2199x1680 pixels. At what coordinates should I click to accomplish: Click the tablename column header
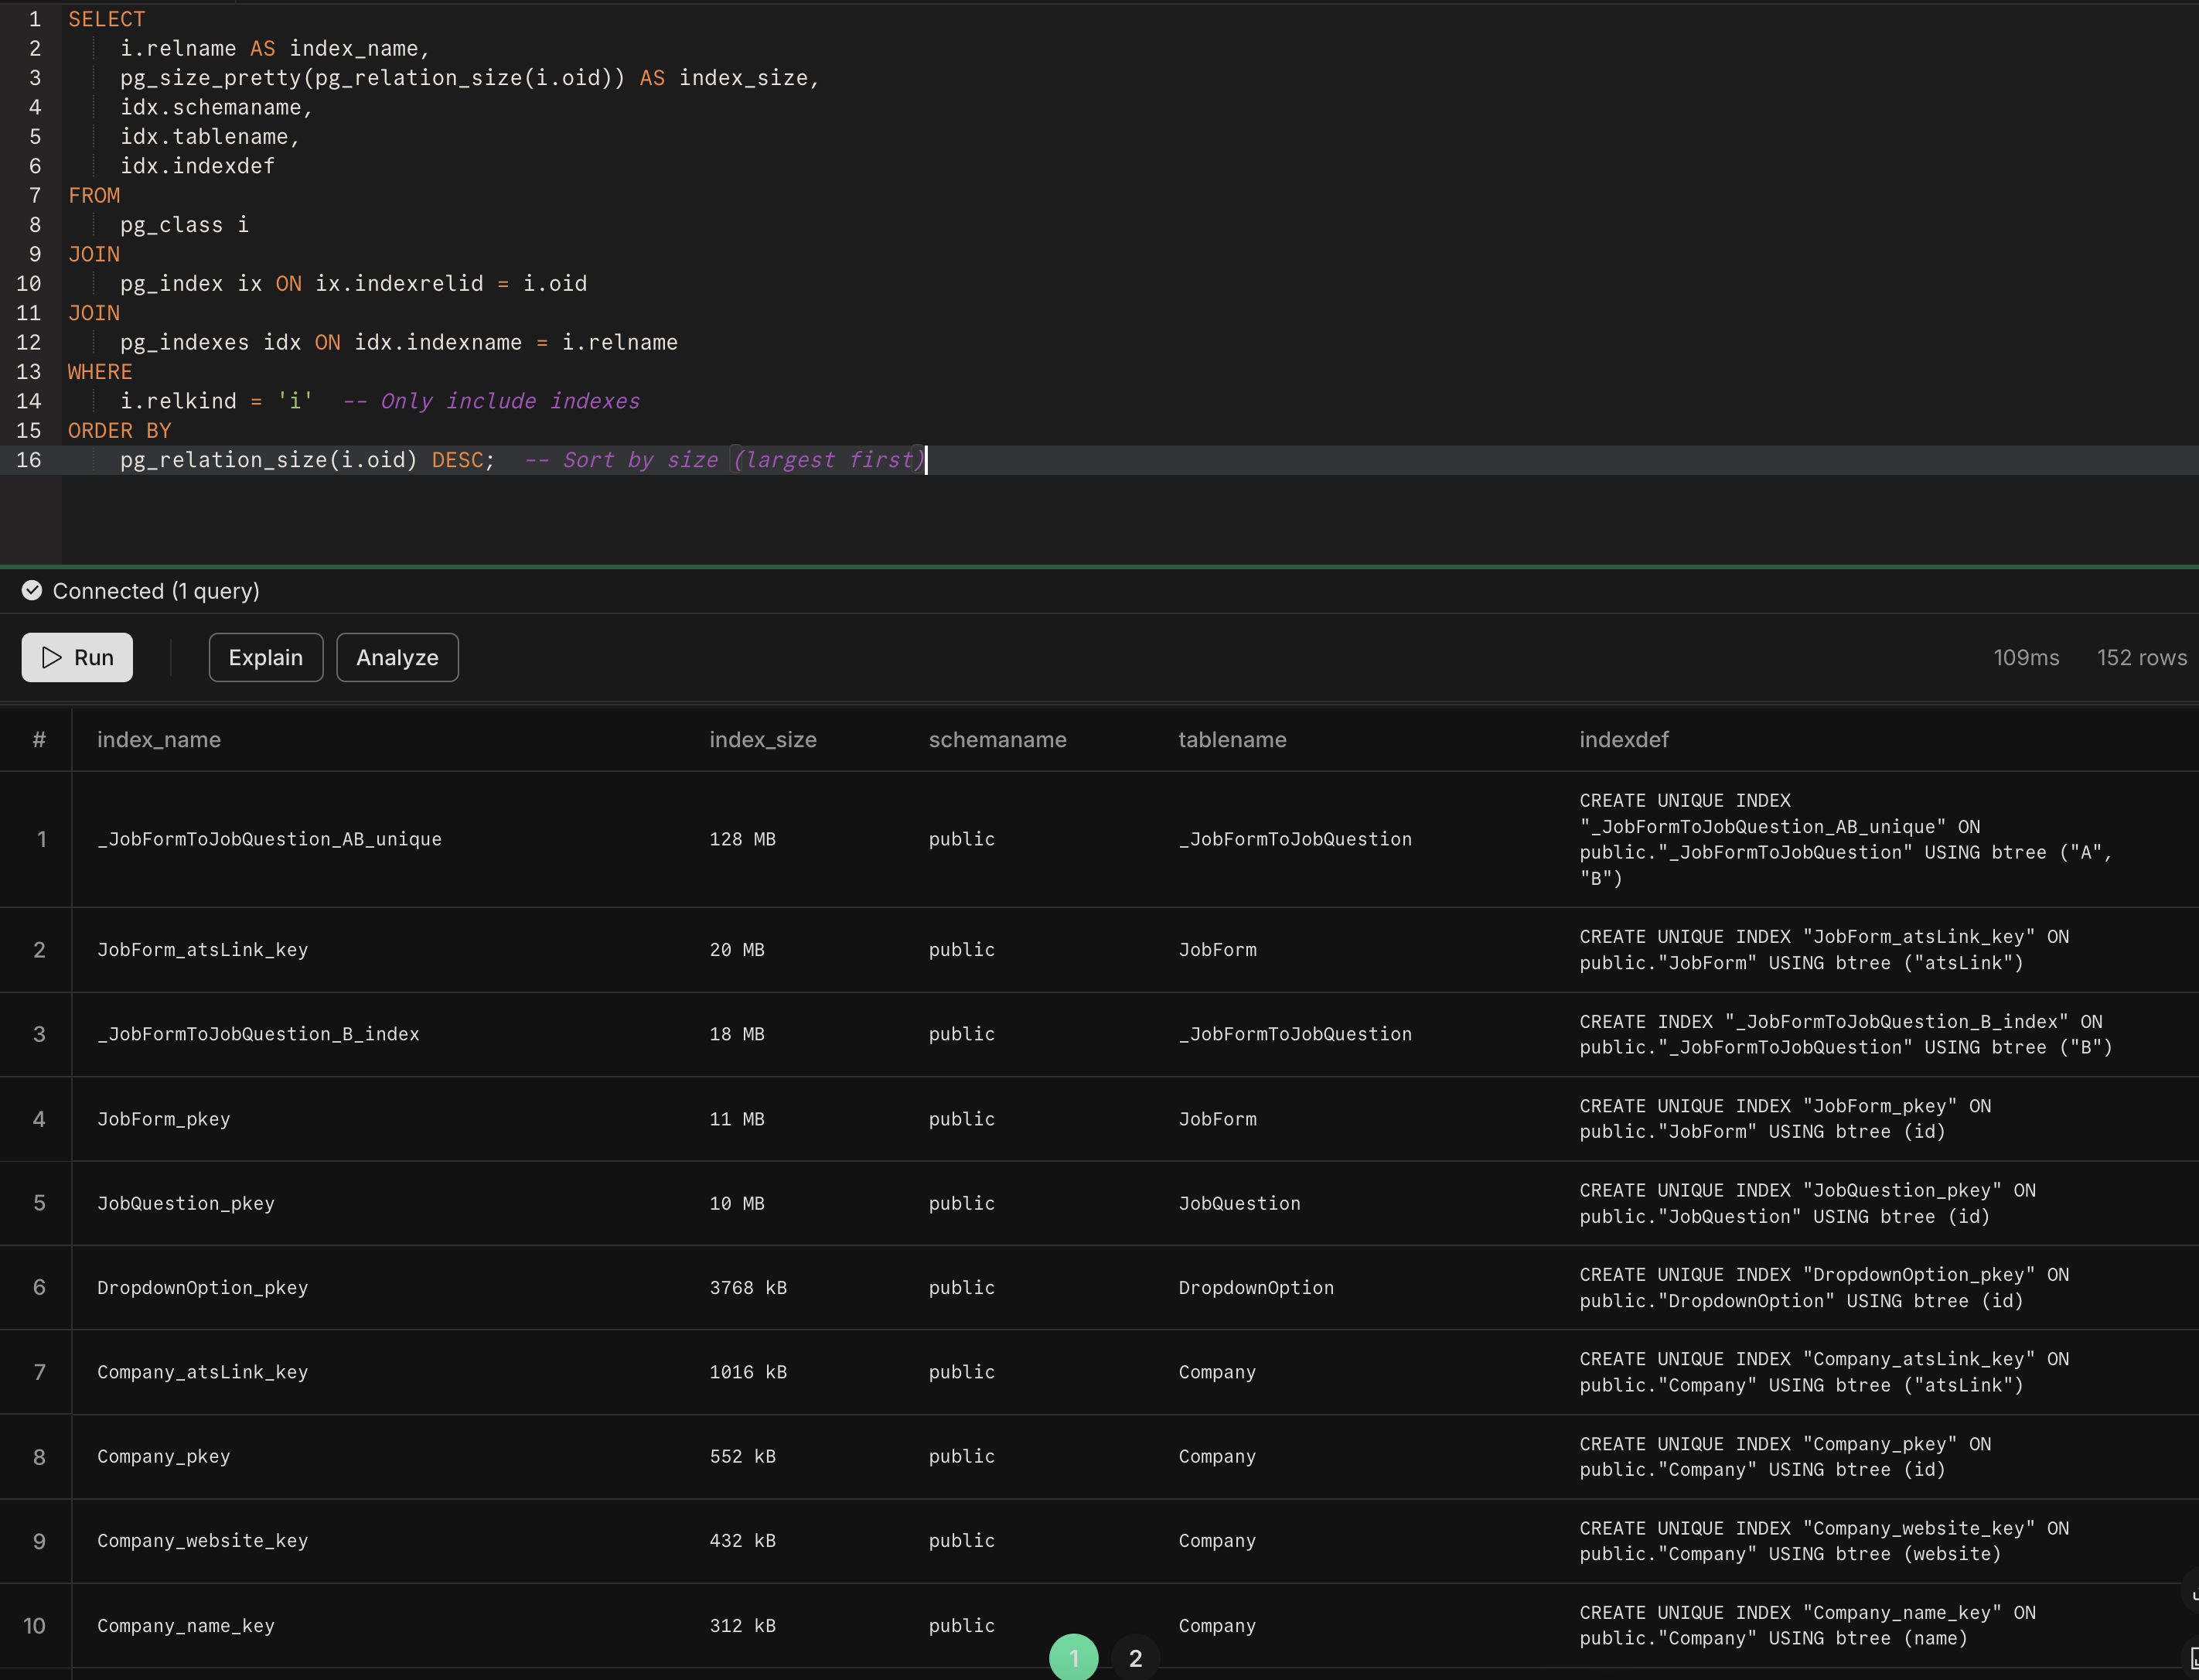coord(1232,739)
